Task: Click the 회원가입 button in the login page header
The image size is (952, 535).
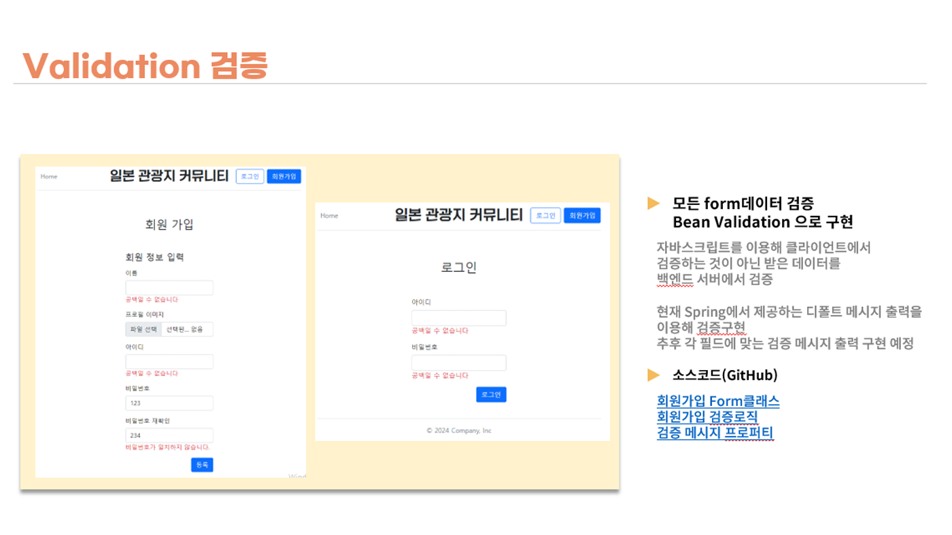Action: point(582,215)
